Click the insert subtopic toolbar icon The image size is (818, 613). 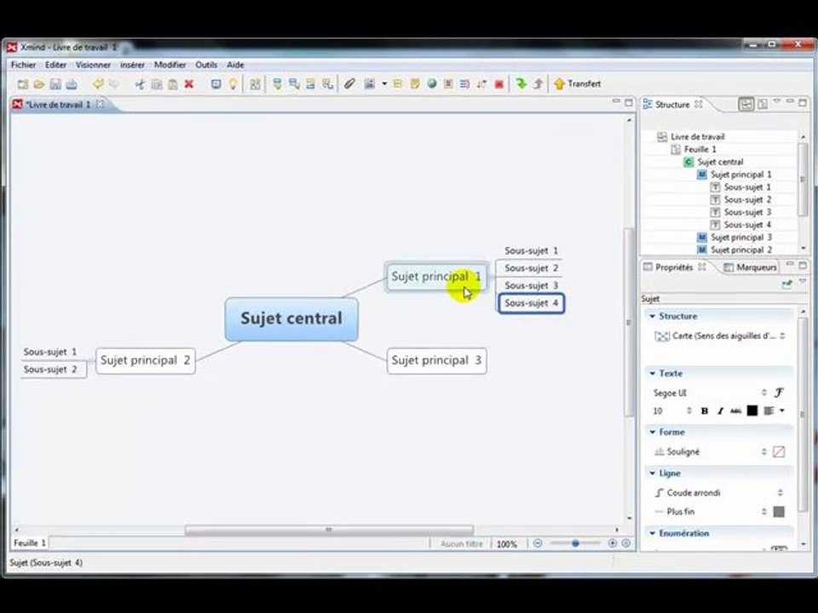294,84
